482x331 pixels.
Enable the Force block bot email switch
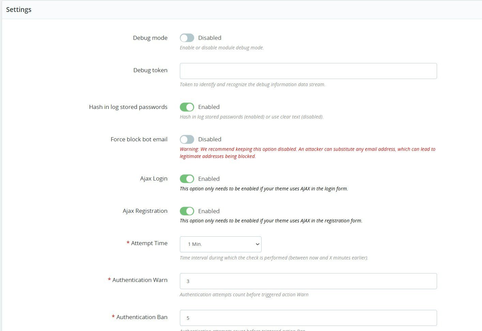187,139
